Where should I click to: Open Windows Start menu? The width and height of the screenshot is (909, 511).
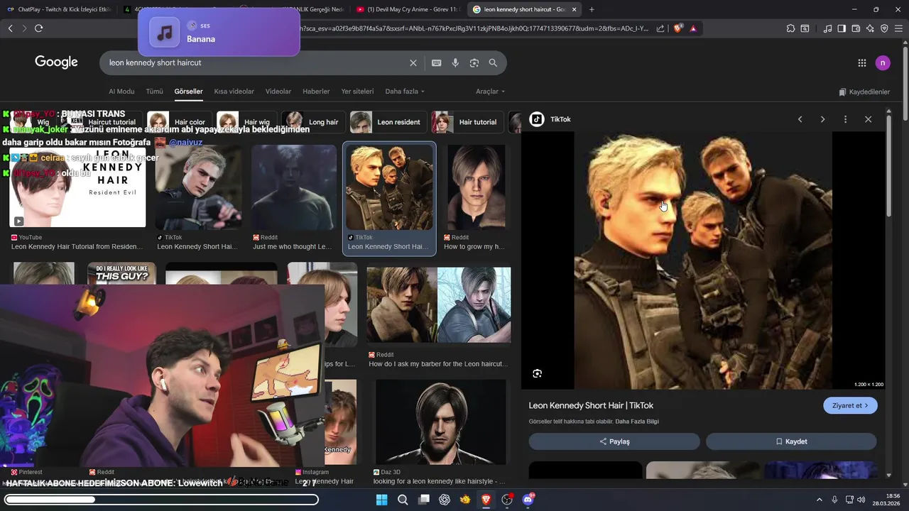(381, 500)
